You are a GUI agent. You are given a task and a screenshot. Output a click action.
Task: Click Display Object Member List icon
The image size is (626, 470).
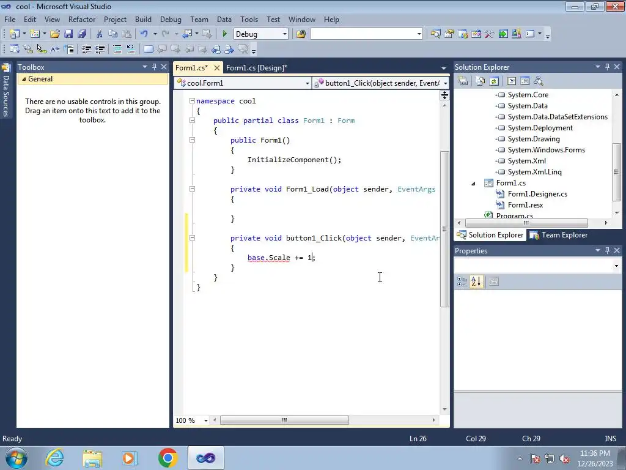pos(15,49)
